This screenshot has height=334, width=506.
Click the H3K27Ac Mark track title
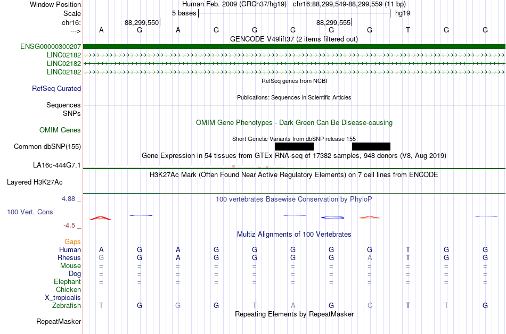(294, 175)
